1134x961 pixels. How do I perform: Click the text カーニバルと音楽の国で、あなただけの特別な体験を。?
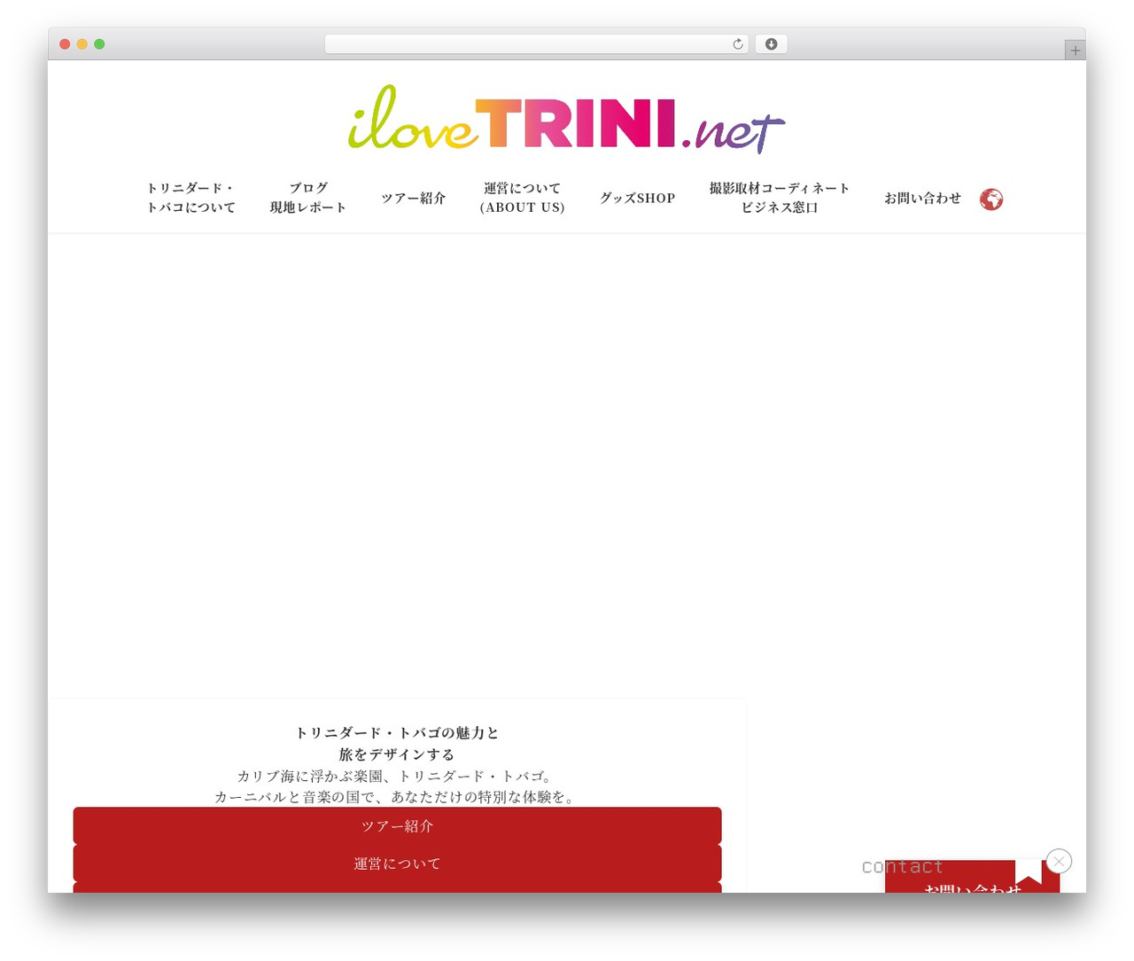(x=397, y=797)
